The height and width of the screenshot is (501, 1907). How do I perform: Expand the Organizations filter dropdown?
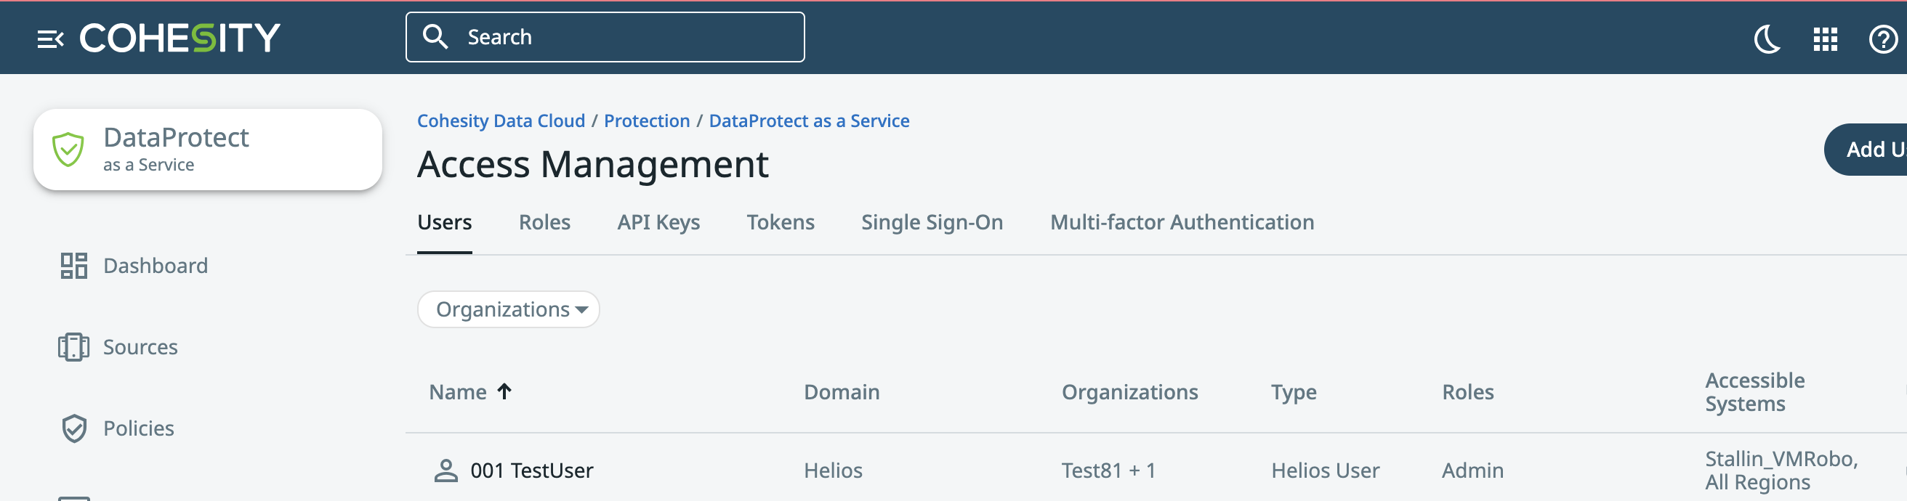(509, 309)
